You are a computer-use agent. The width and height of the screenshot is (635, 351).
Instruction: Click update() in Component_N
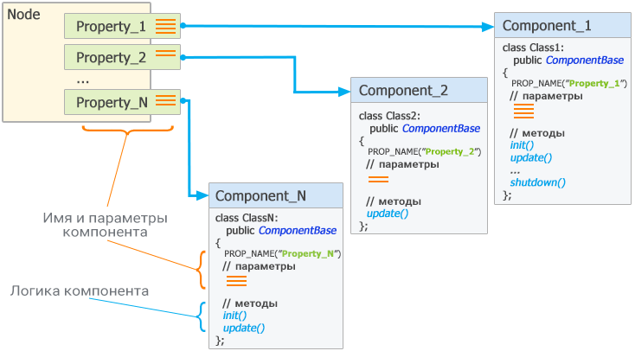click(x=244, y=328)
